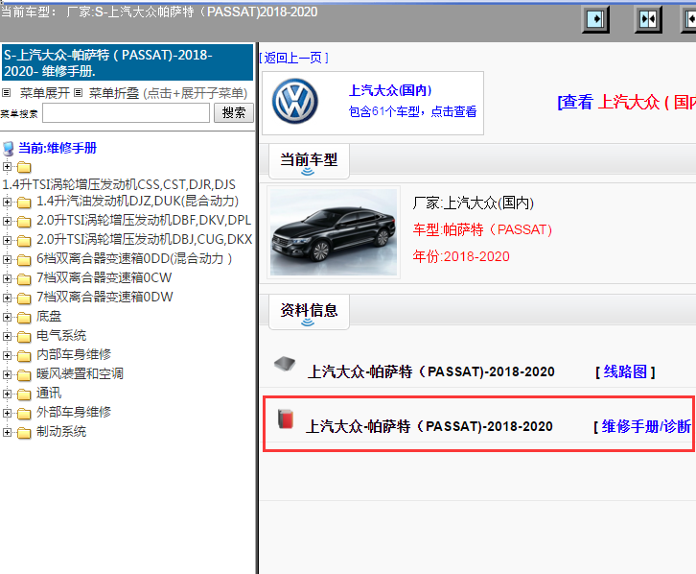
Task: Click 菜单折叠 link
Action: click(x=114, y=93)
